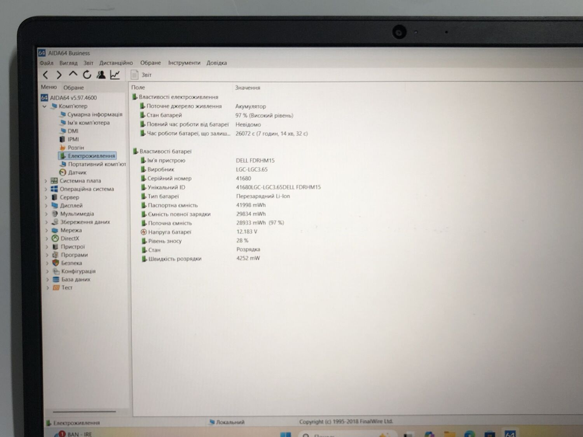The height and width of the screenshot is (437, 583).
Task: Expand the Системна плата node
Action: tap(46, 181)
